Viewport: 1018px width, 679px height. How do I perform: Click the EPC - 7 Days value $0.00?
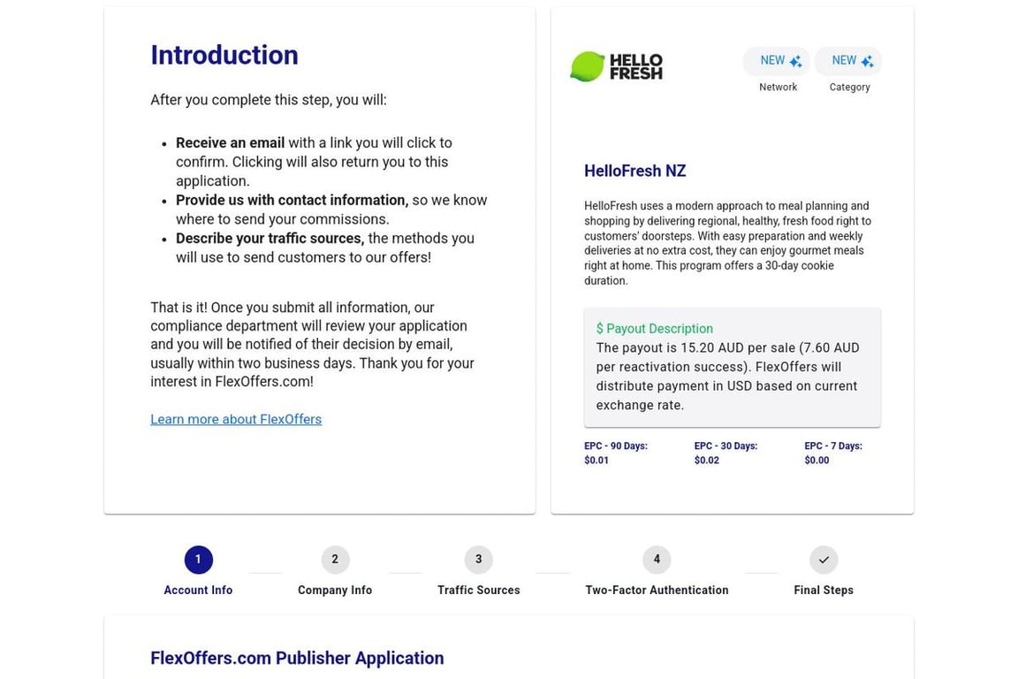click(x=817, y=460)
